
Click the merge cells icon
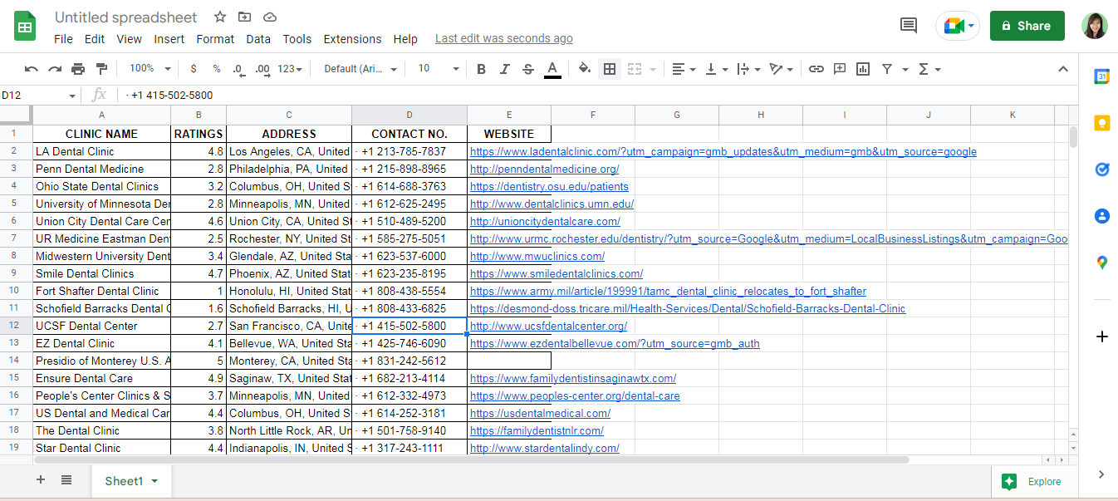(x=635, y=69)
